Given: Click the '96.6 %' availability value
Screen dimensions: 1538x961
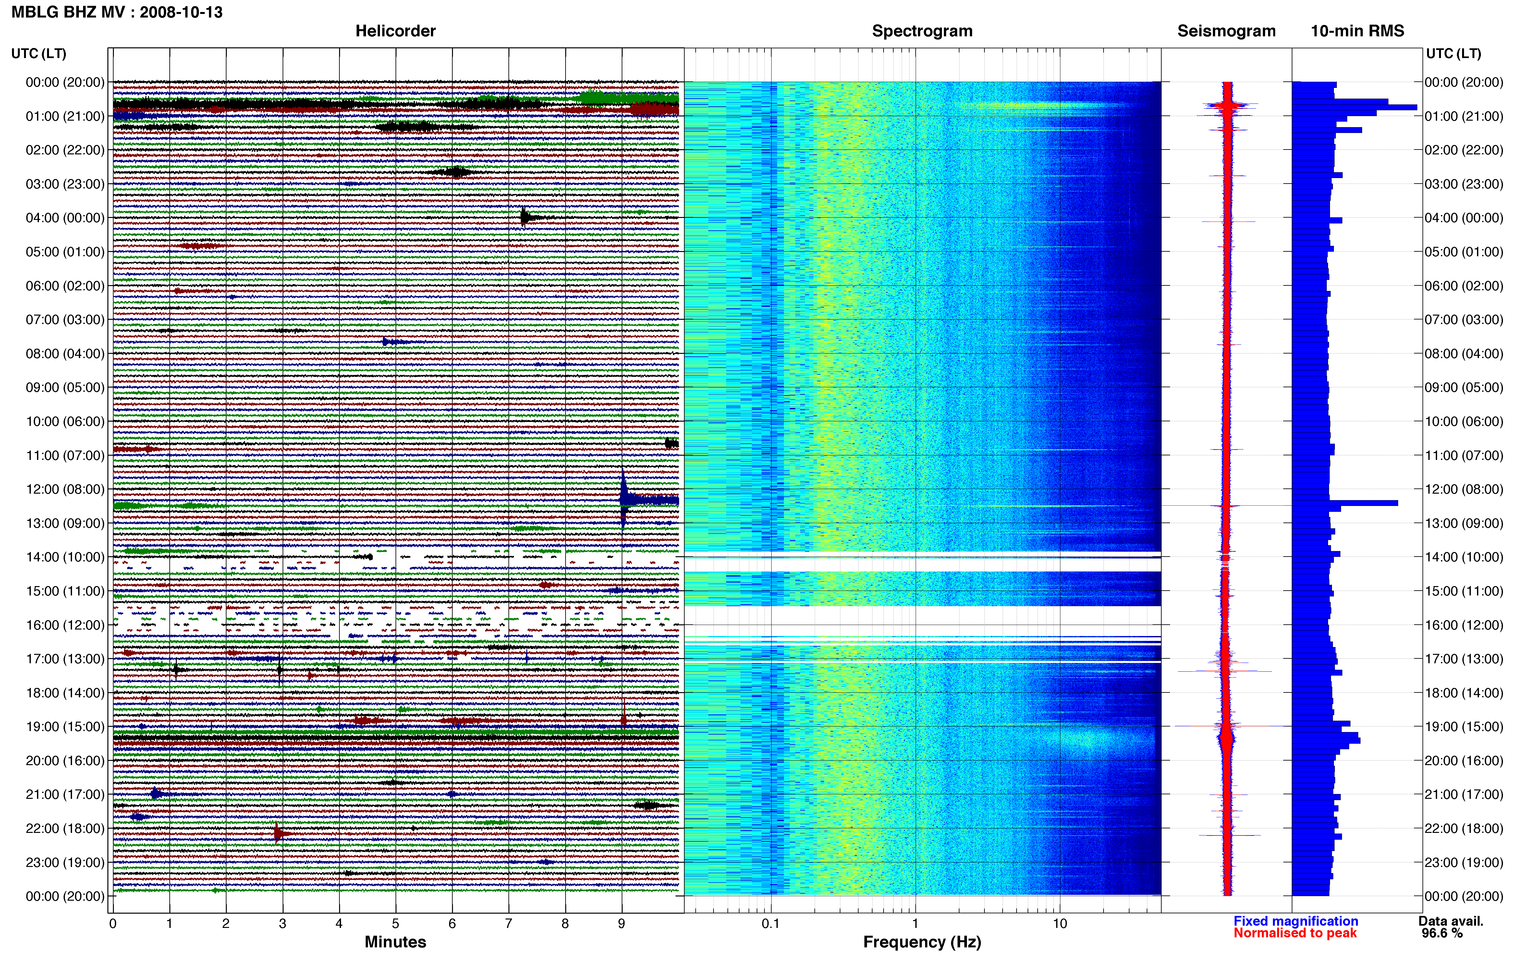Looking at the screenshot, I should 1442,934.
